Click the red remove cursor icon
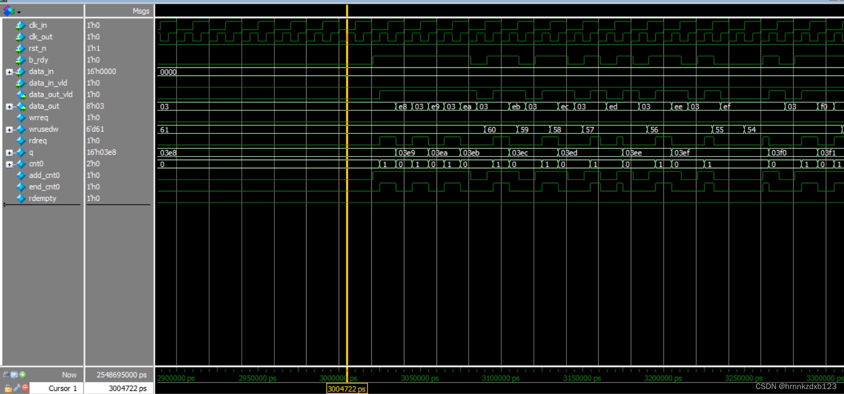Viewport: 844px width, 394px height. click(x=25, y=388)
